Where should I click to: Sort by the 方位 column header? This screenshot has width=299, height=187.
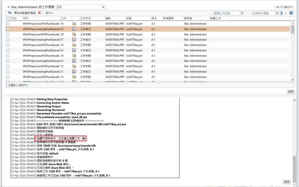click(14, 18)
